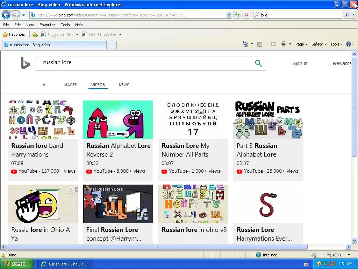The height and width of the screenshot is (269, 358).
Task: Open the Page dropdown menu
Action: 301,44
